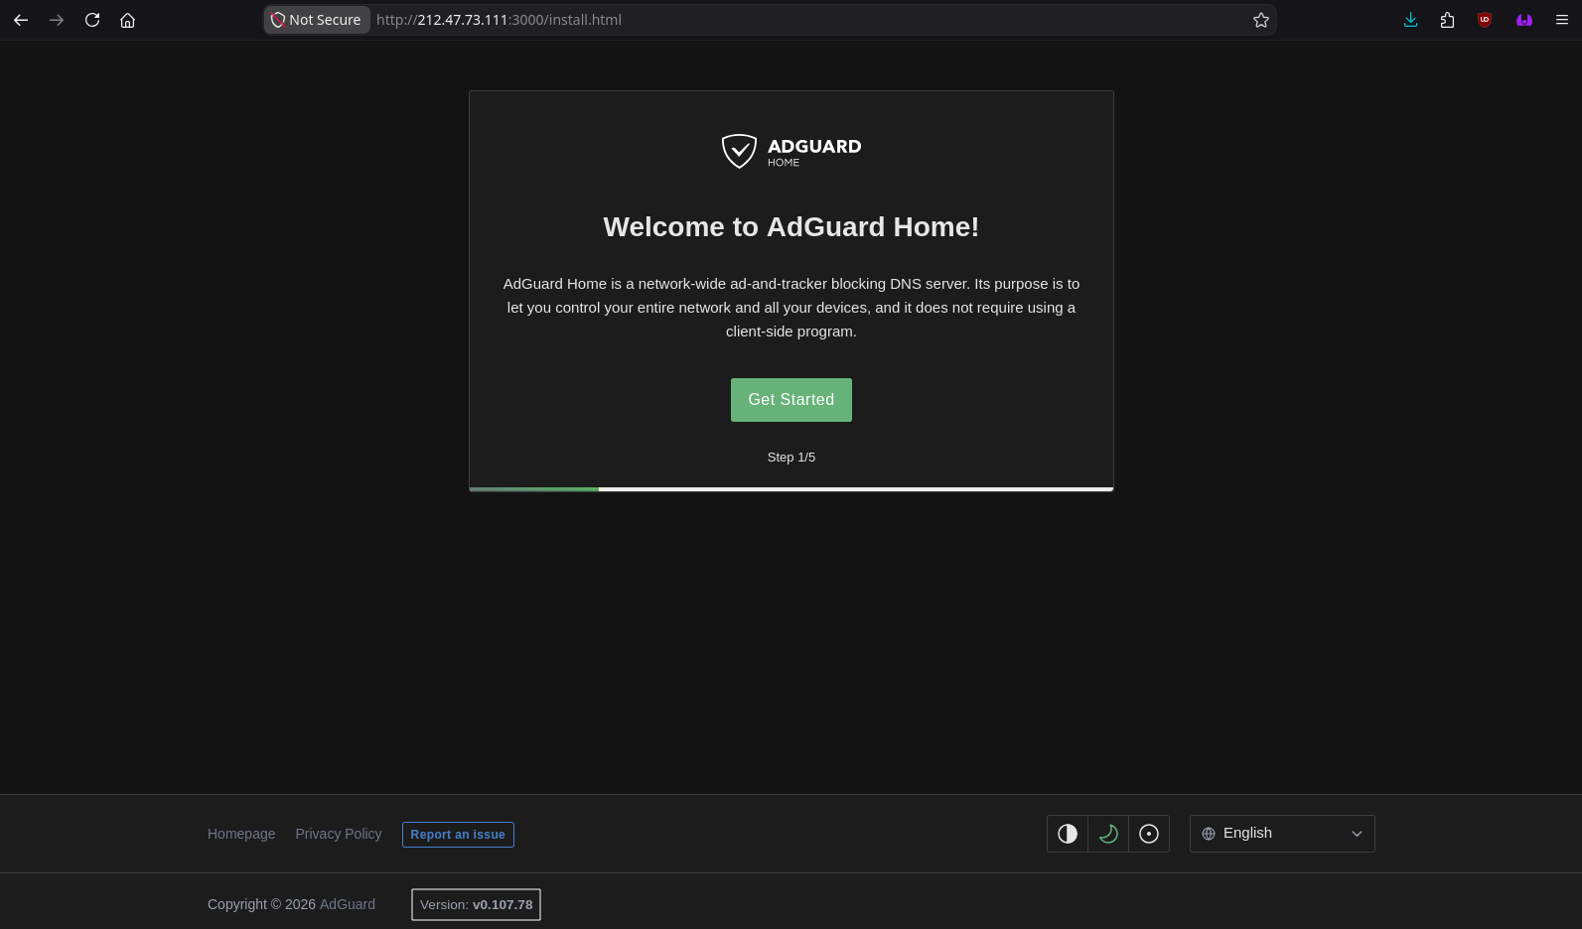Open the English language dropdown
1582x929 pixels.
[x=1282, y=834]
